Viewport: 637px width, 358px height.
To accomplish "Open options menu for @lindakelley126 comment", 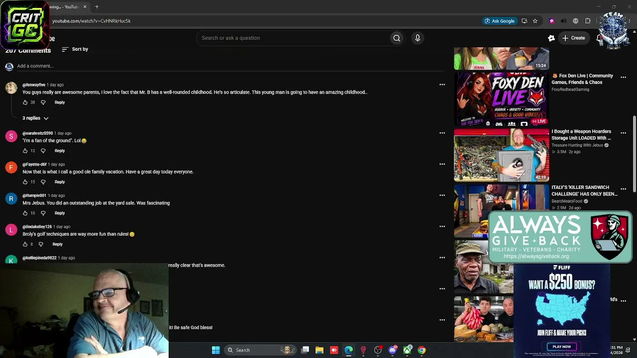I will click(x=442, y=227).
